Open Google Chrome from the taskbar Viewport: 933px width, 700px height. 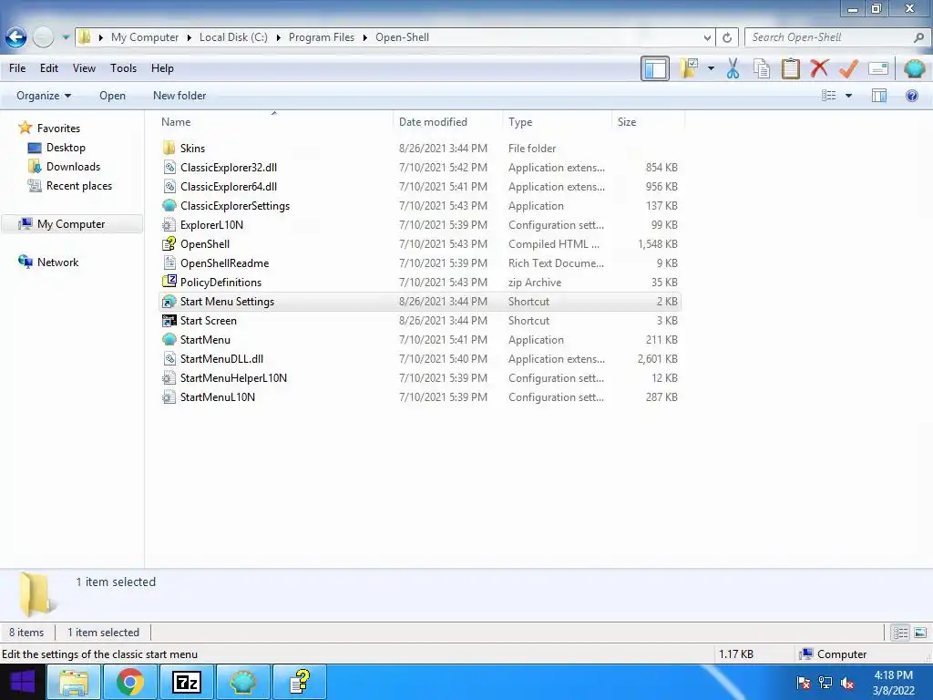pos(130,682)
